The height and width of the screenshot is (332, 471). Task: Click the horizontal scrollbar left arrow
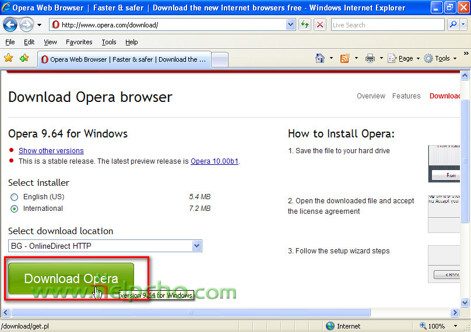[x=6, y=313]
